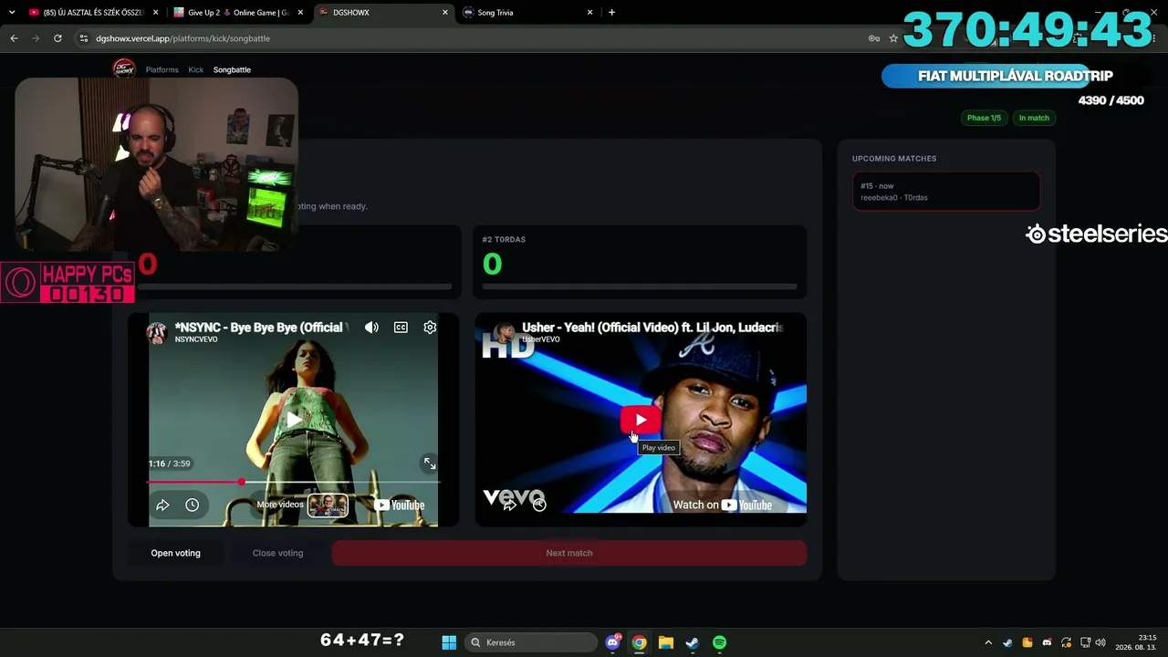Click the #2 TORDAS score card

click(641, 262)
